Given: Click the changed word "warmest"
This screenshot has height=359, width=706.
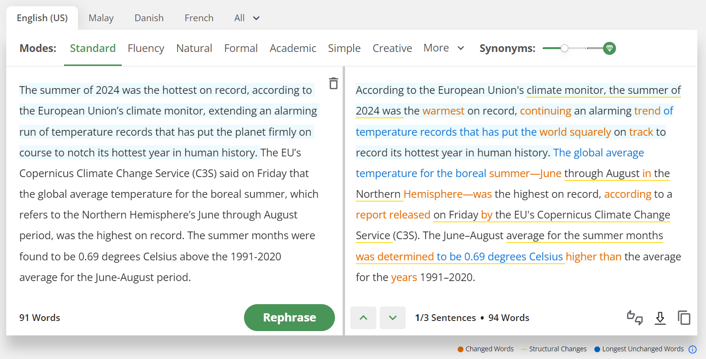Looking at the screenshot, I should pos(443,111).
